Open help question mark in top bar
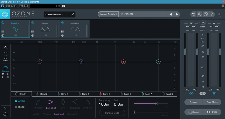 pyautogui.click(x=212, y=14)
